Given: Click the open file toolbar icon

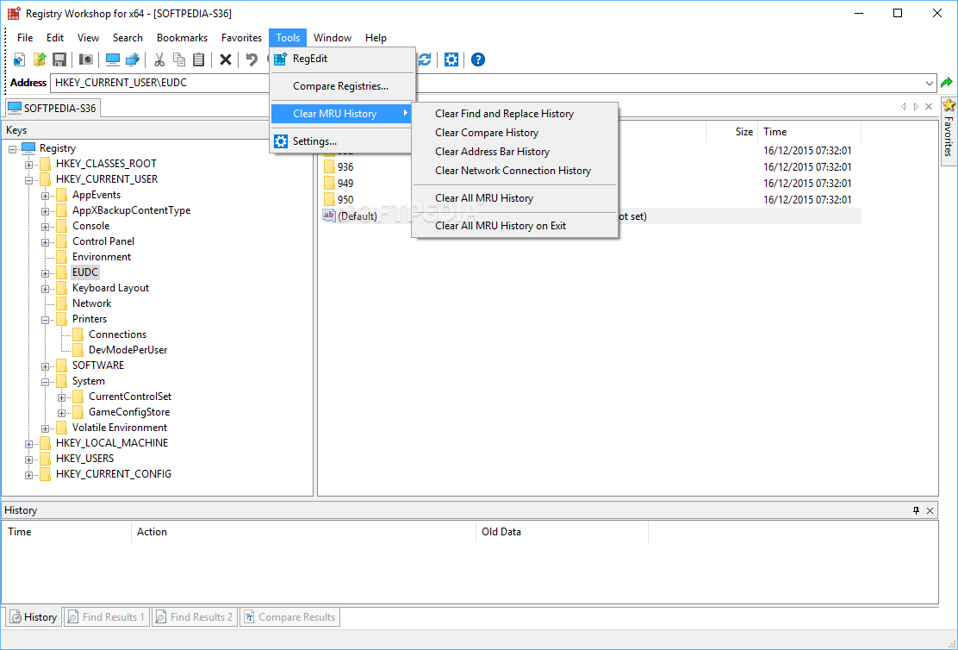Looking at the screenshot, I should 40,59.
